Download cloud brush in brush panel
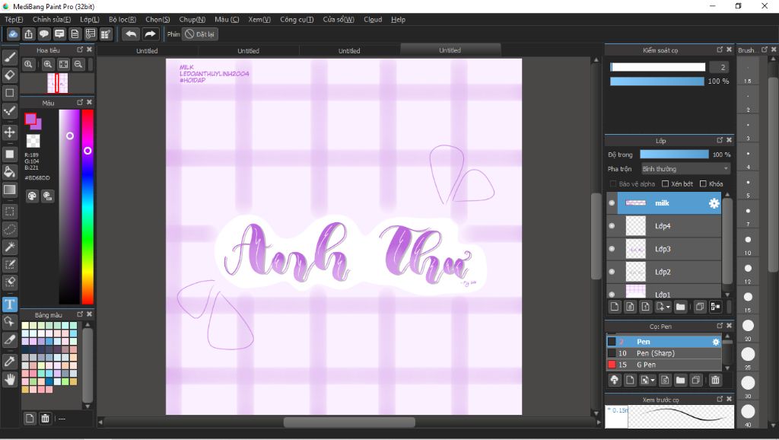779x440 pixels. (615, 381)
